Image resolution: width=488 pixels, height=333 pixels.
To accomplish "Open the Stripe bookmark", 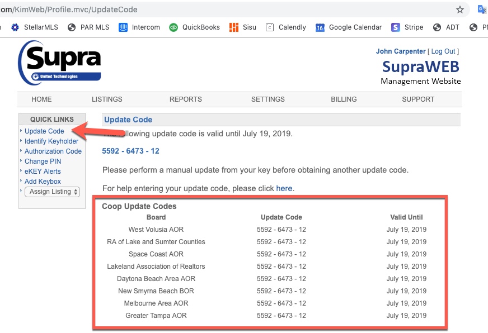I will tap(407, 27).
